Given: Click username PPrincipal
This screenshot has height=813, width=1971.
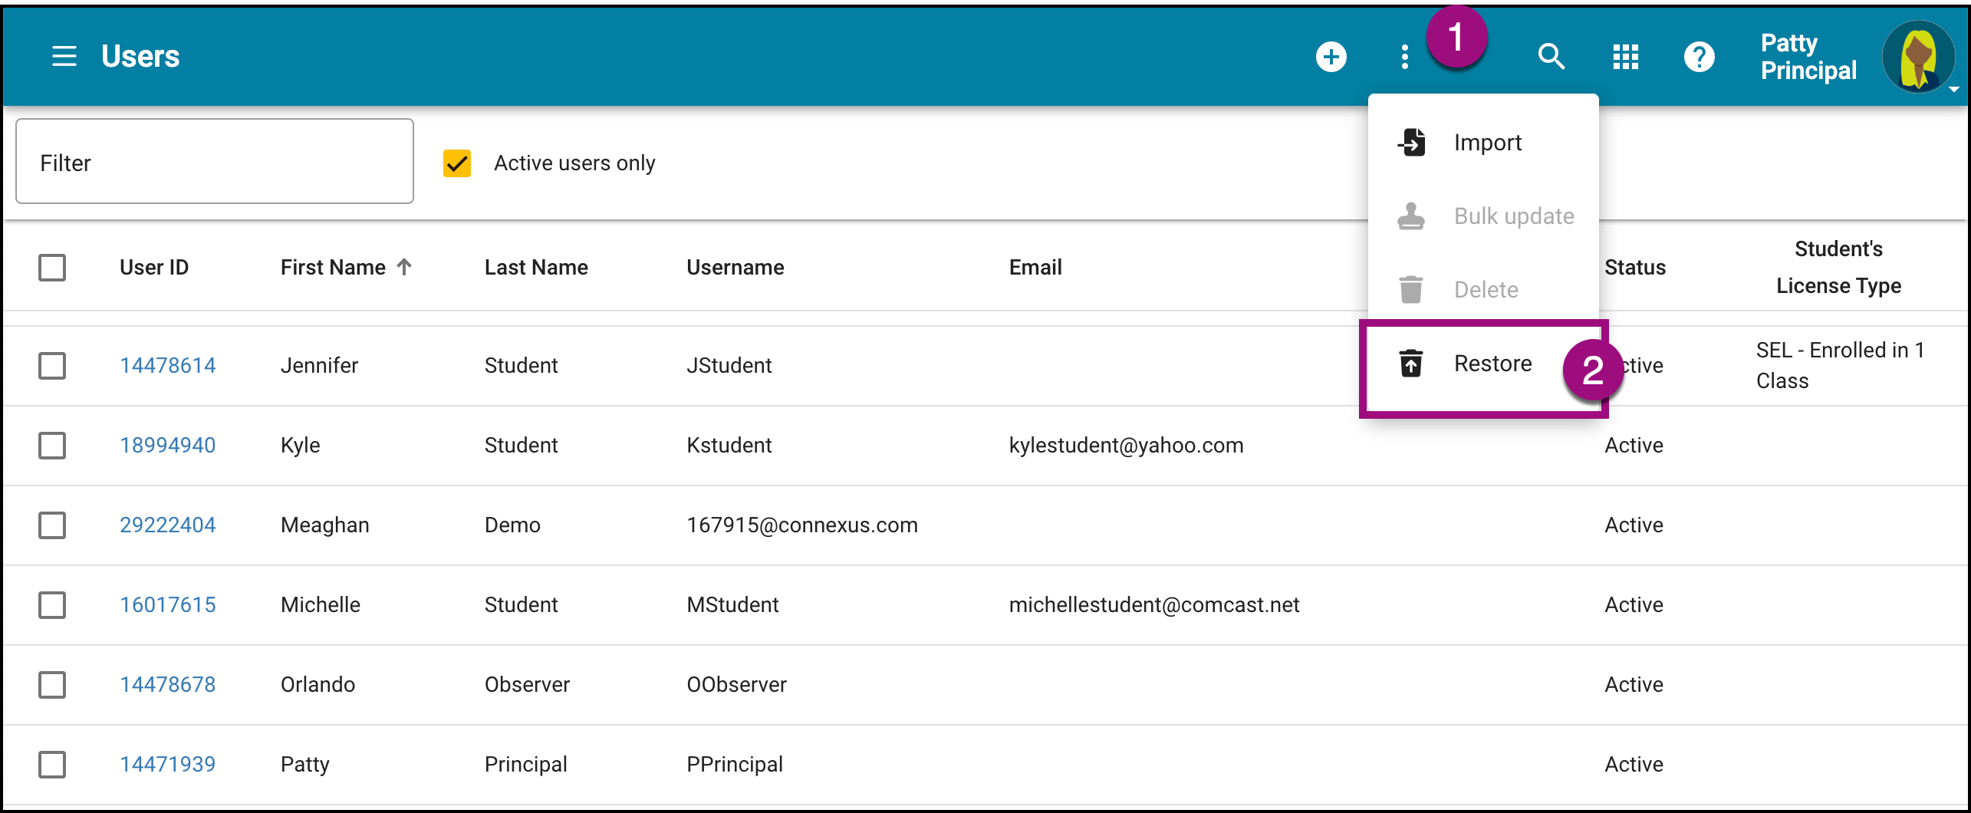Looking at the screenshot, I should coord(735,765).
